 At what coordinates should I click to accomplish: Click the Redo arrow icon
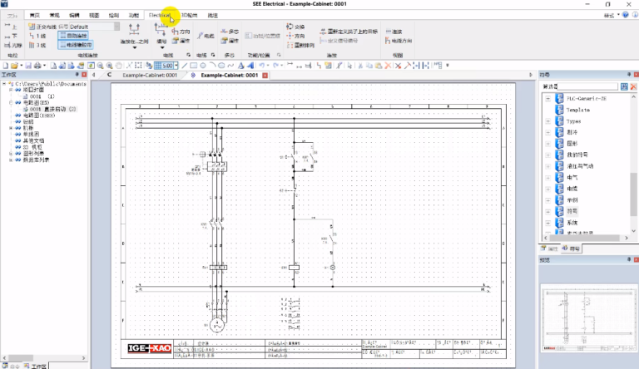click(276, 66)
